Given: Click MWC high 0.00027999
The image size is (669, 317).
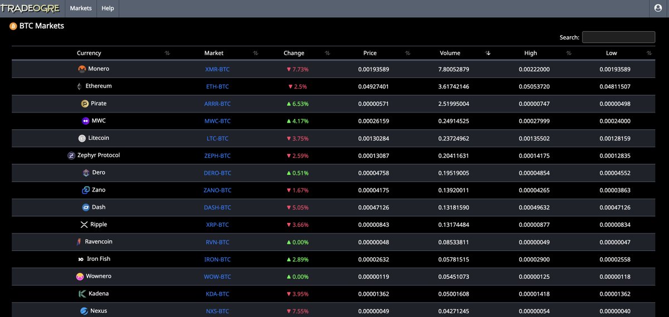Looking at the screenshot, I should point(534,121).
